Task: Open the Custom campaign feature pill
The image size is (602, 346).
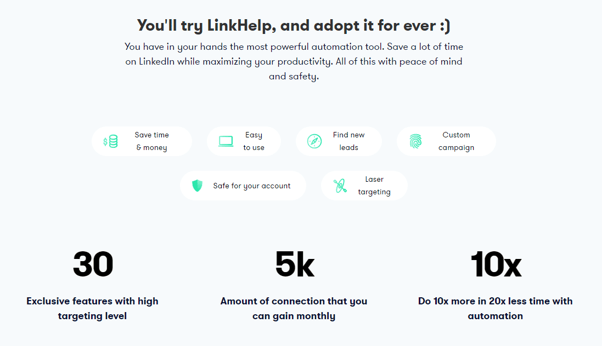Action: click(446, 141)
